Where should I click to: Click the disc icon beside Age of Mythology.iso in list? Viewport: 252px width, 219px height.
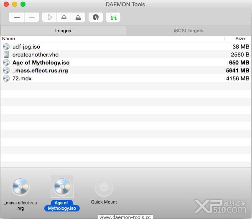tap(6, 62)
